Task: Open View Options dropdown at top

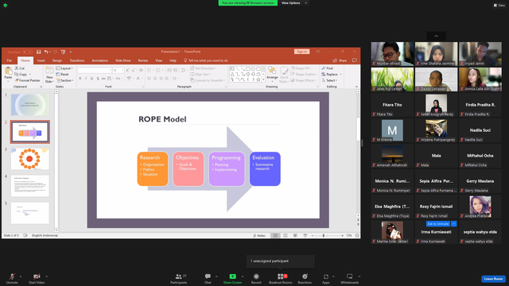Action: pyautogui.click(x=294, y=3)
